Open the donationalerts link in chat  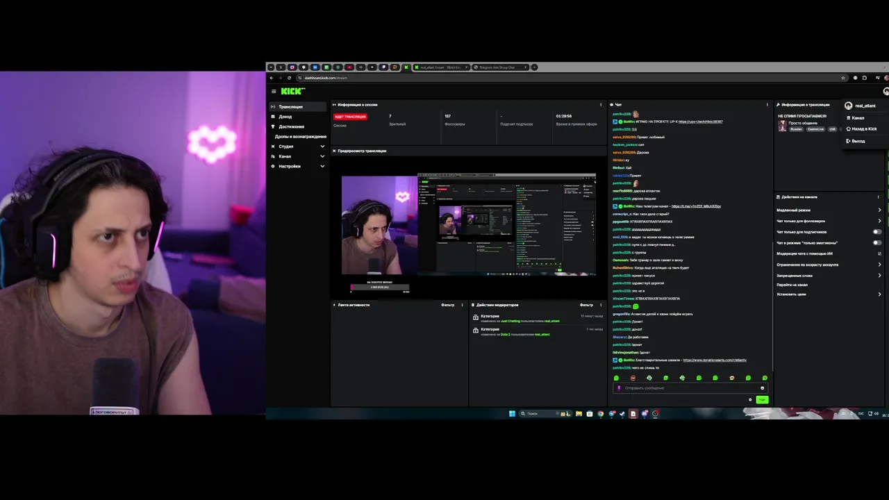[715, 360]
